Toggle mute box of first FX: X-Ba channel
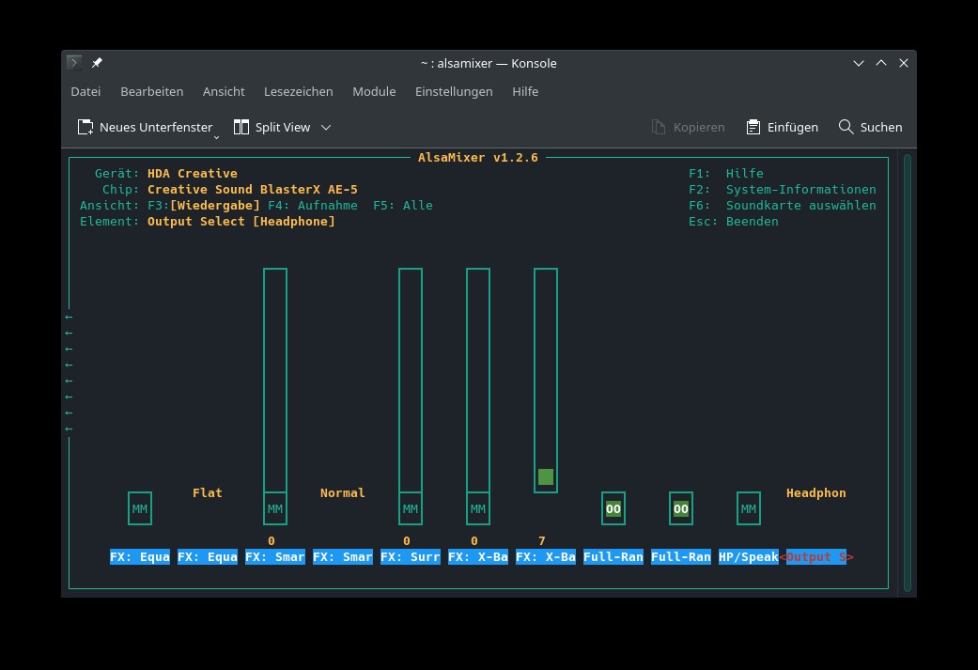 [x=478, y=508]
